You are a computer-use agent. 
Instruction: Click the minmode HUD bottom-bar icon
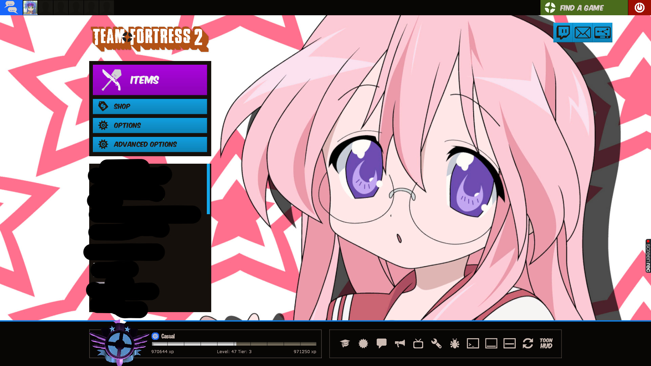(491, 344)
